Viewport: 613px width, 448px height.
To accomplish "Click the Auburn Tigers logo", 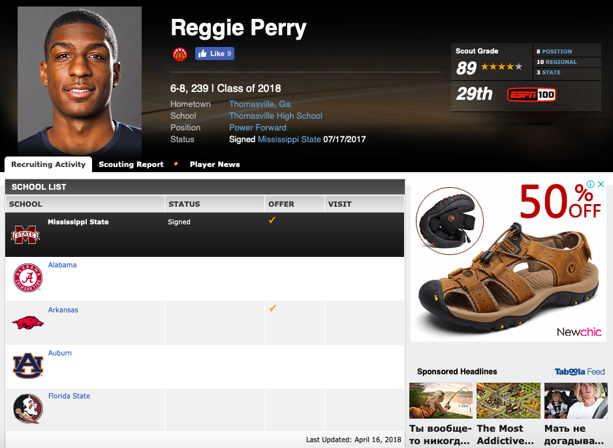I will 28,366.
